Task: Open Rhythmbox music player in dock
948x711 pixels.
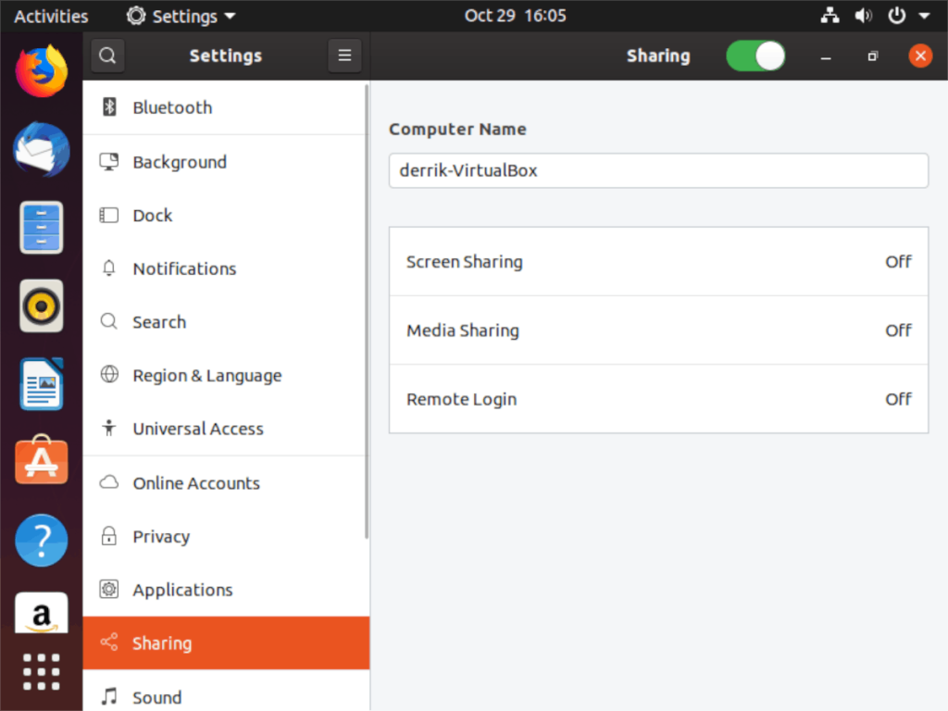Action: click(42, 306)
